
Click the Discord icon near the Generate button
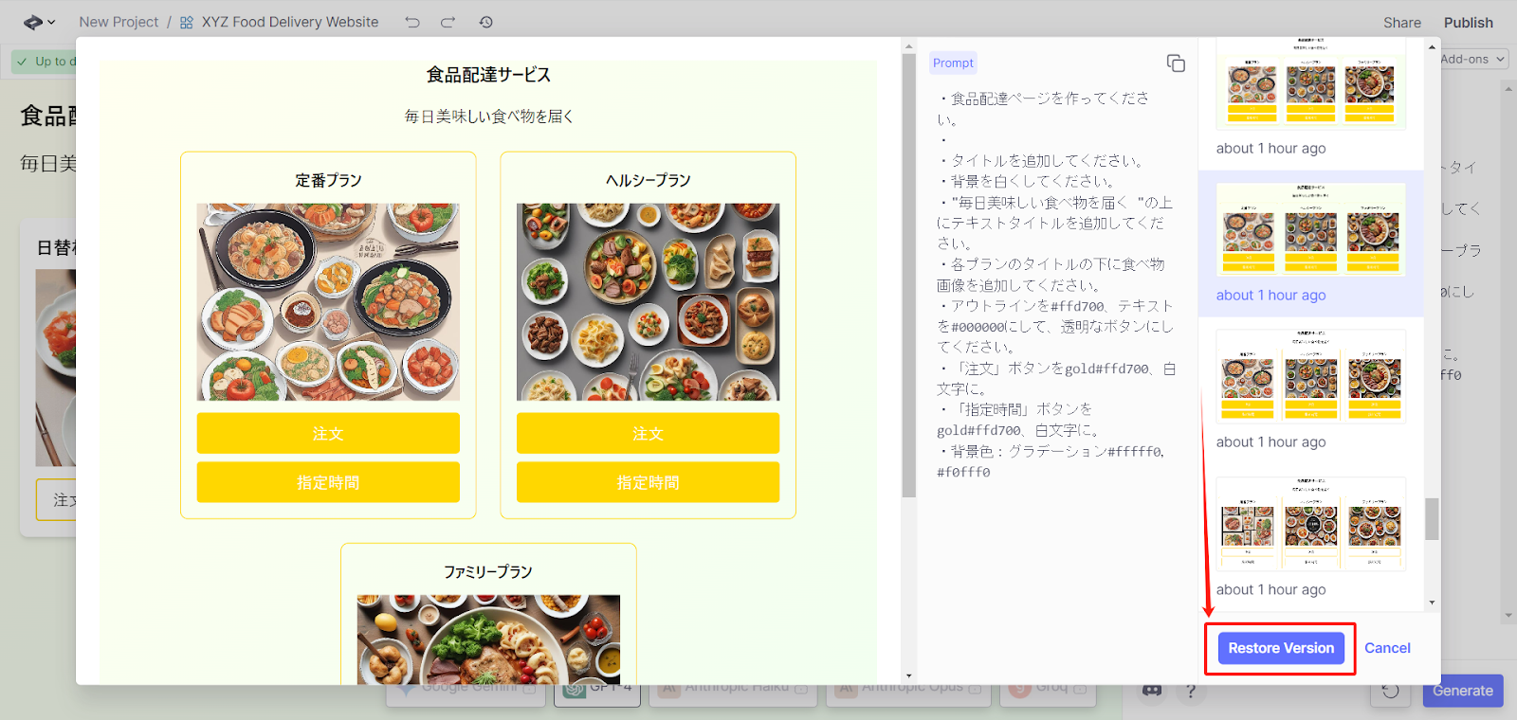click(x=1152, y=691)
